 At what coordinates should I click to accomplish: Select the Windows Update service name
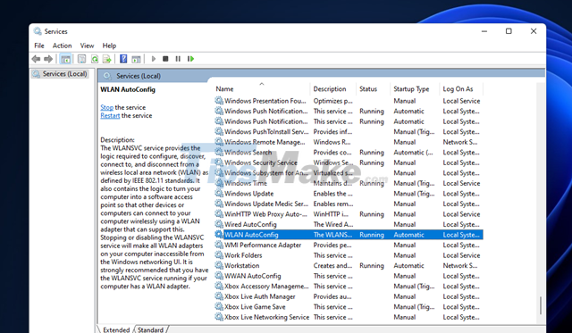pos(248,194)
